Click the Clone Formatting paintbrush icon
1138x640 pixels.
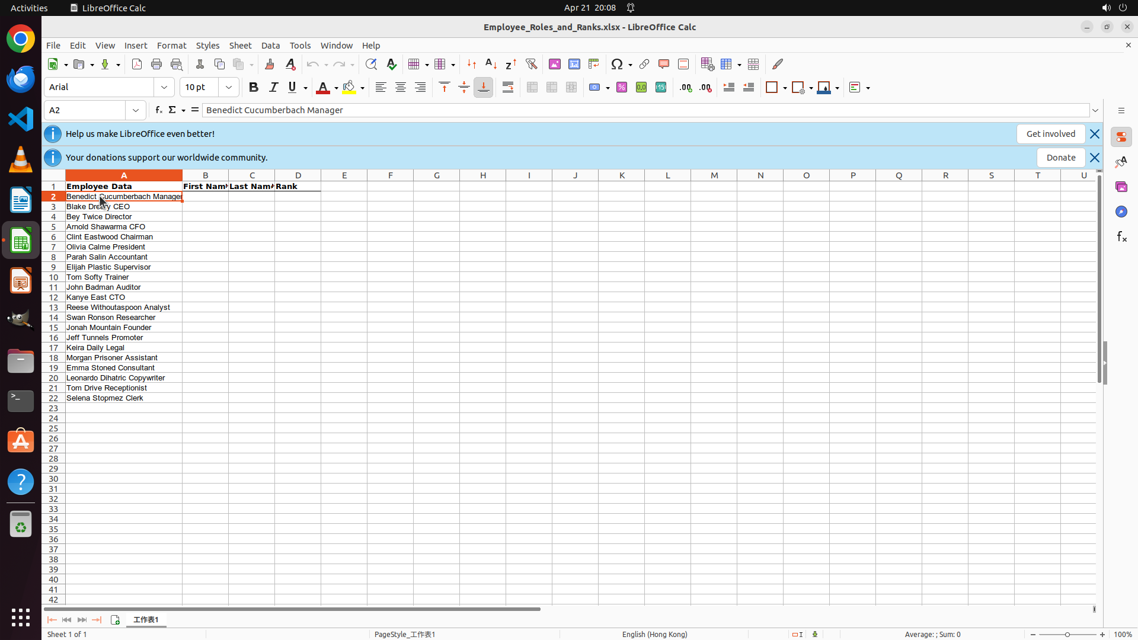click(270, 64)
